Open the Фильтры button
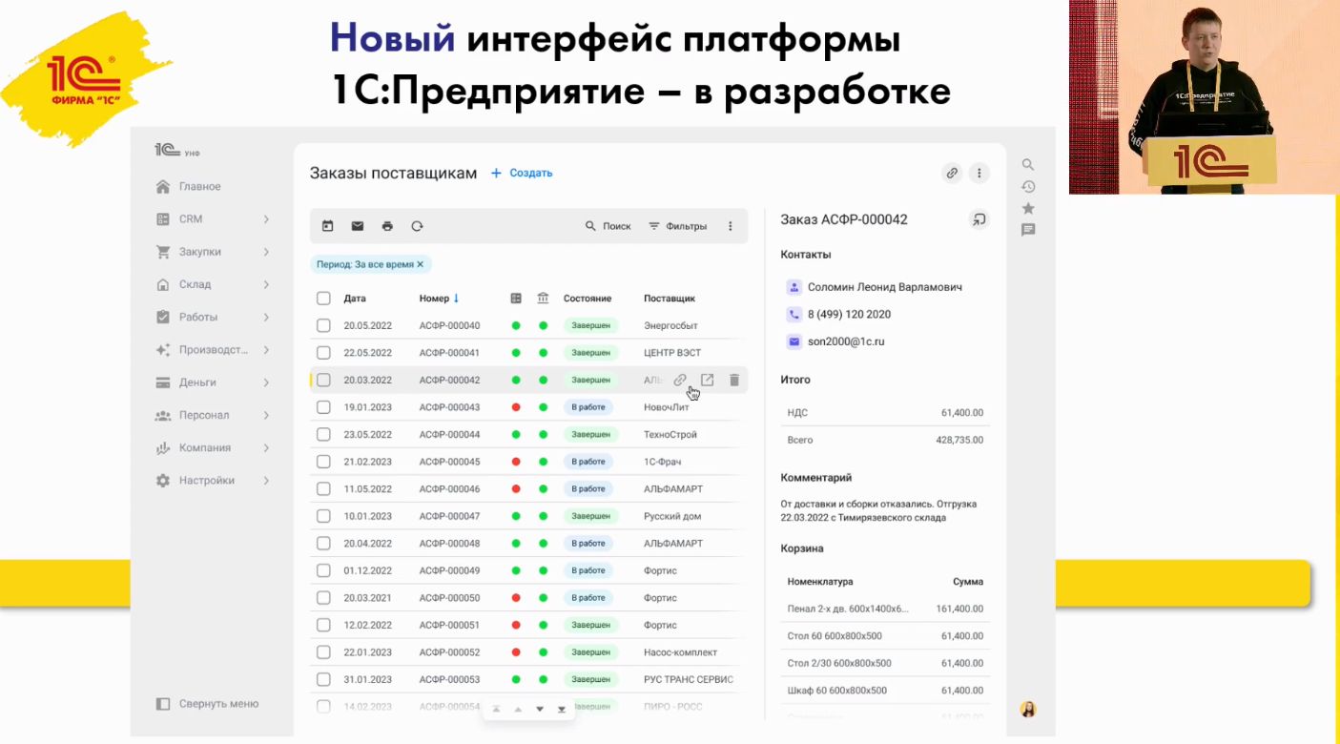Screen dimensions: 1340x744 click(678, 226)
